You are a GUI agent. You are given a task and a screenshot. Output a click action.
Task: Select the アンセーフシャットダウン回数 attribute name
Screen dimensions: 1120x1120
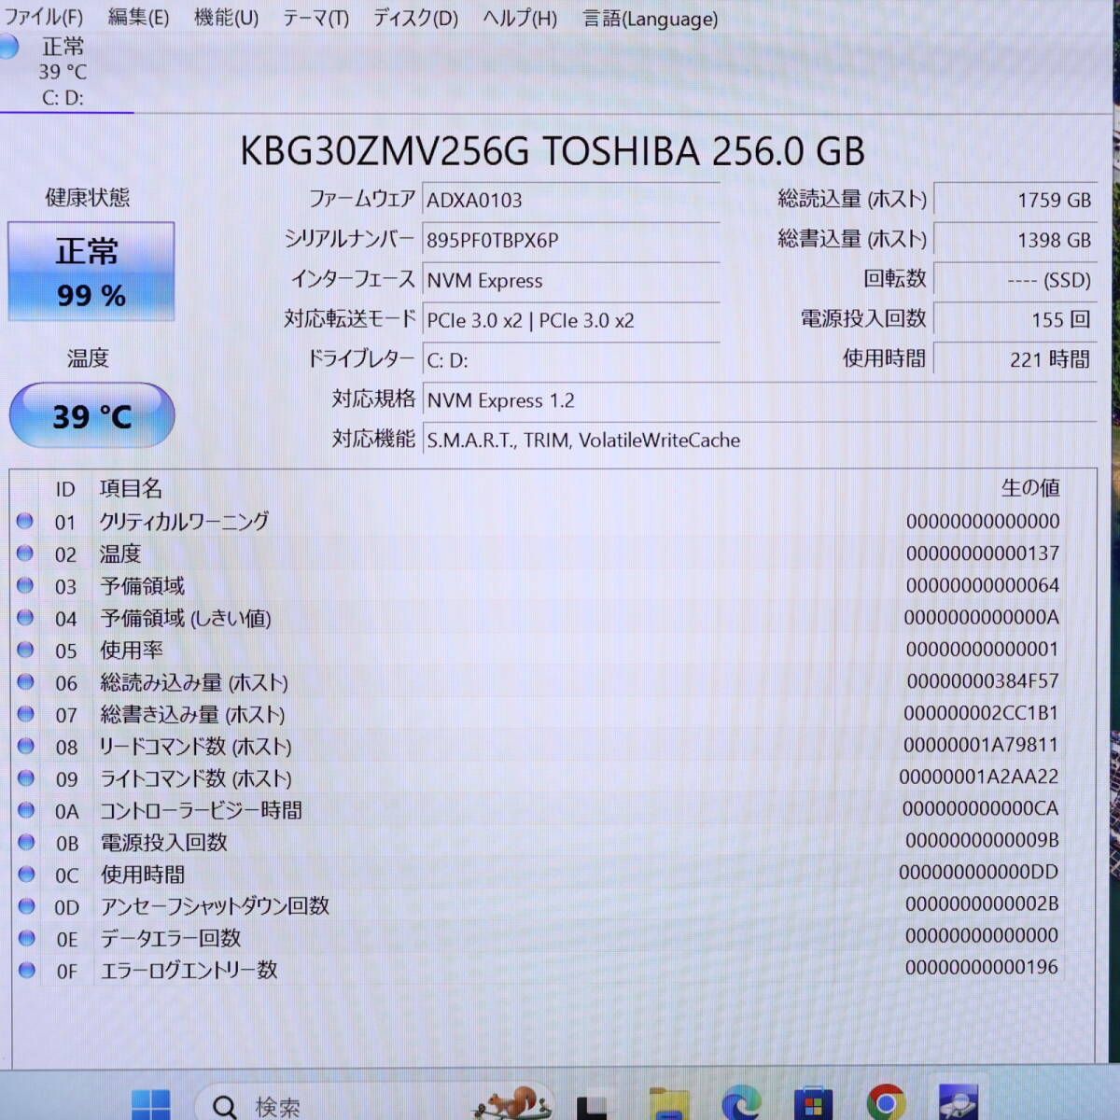tap(215, 906)
